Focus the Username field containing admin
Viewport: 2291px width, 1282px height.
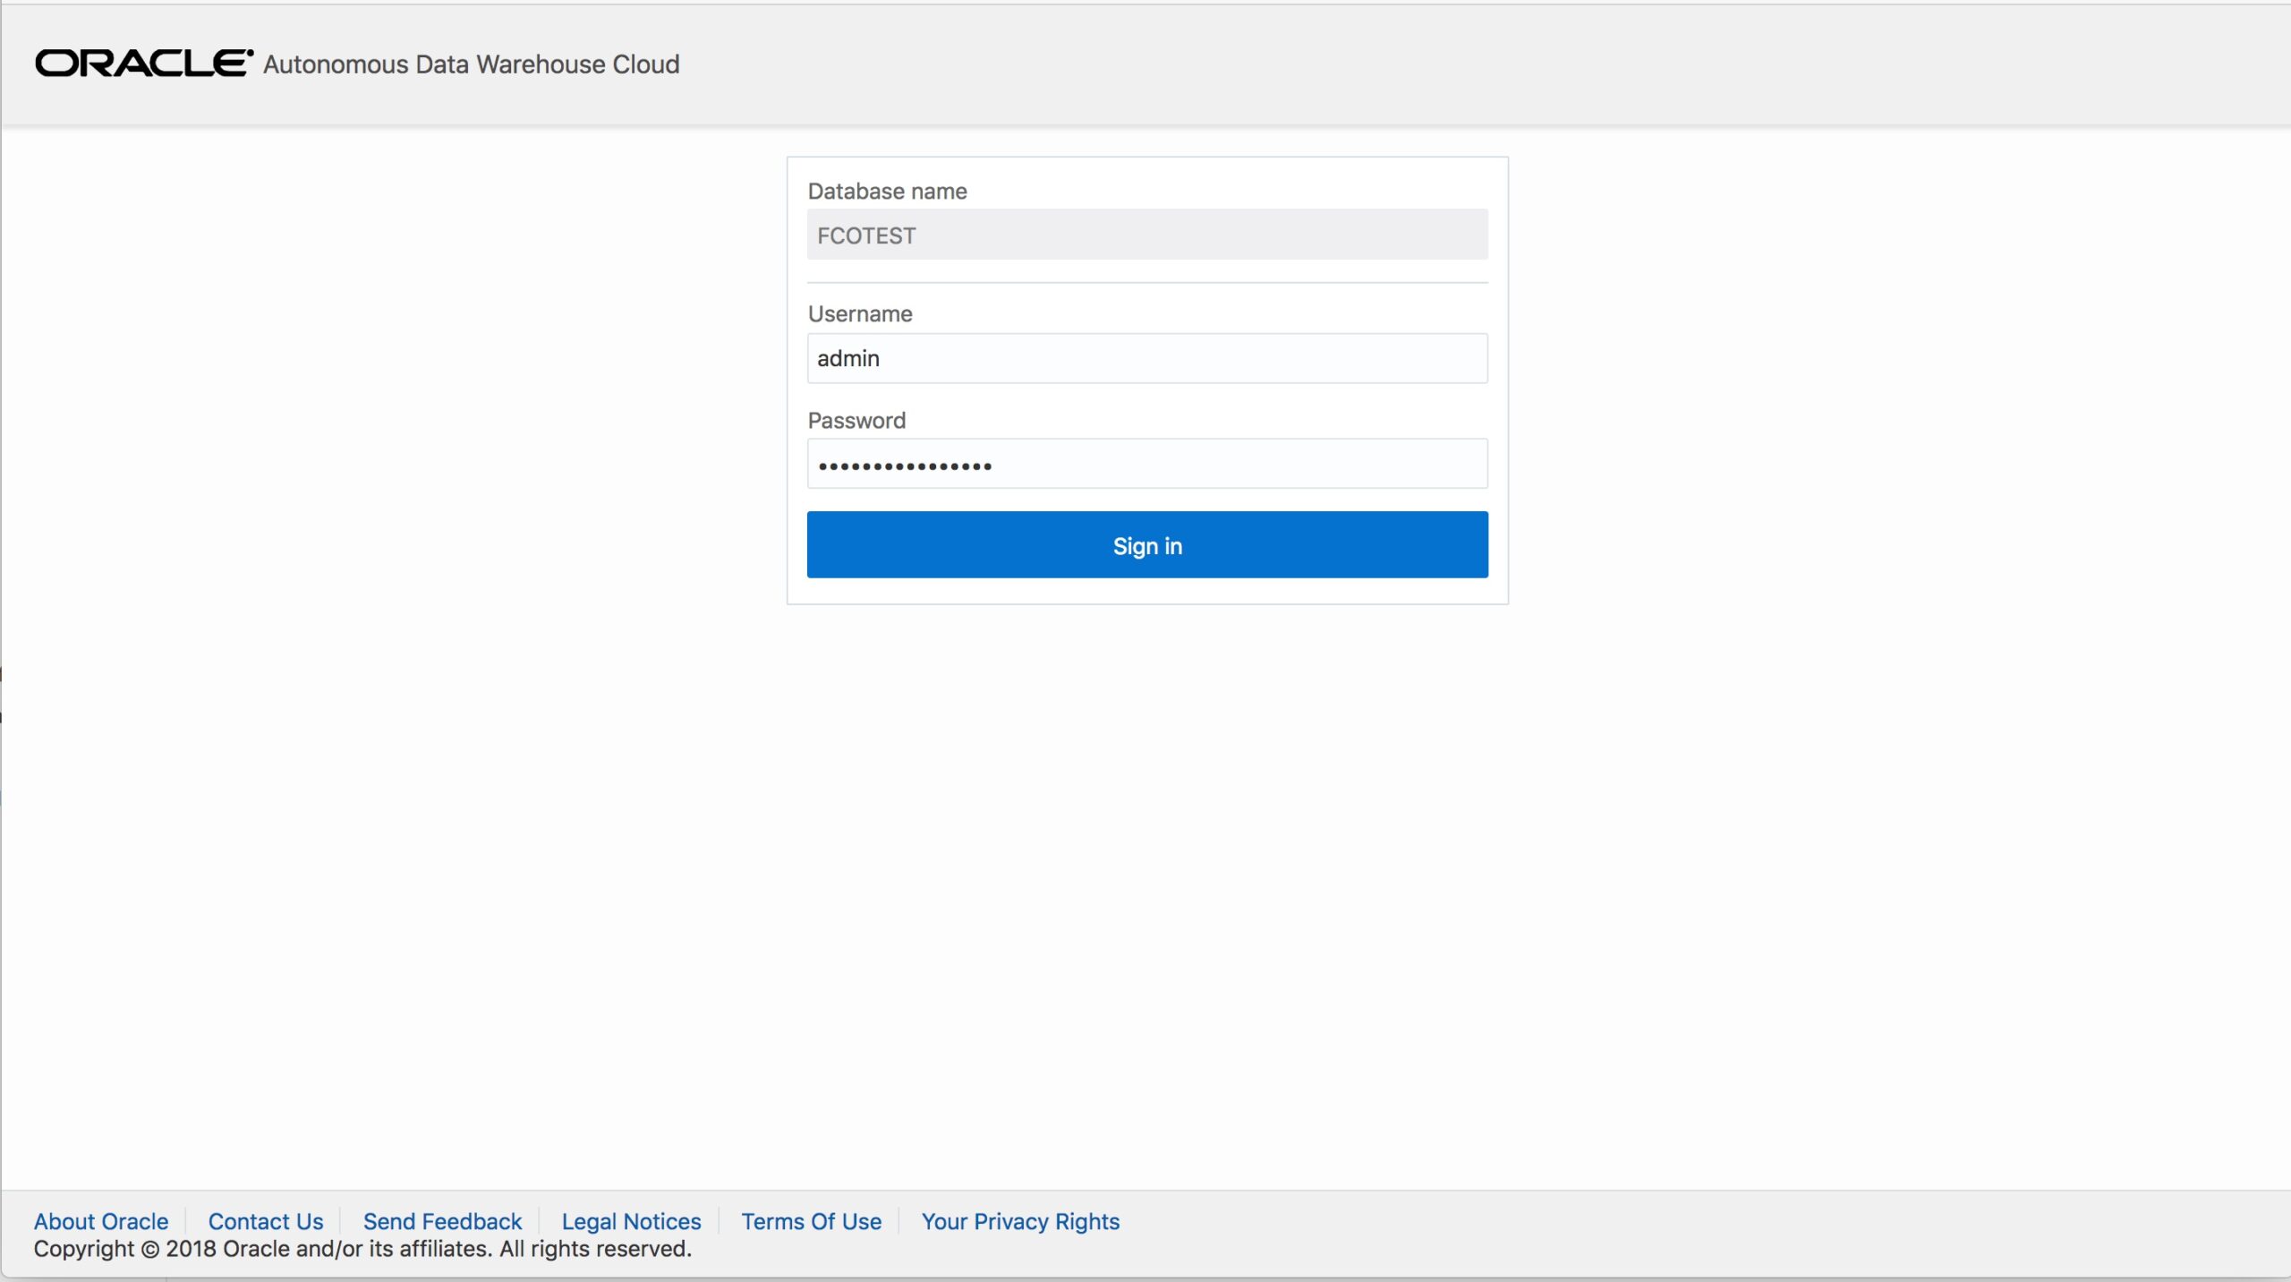[x=1146, y=358]
